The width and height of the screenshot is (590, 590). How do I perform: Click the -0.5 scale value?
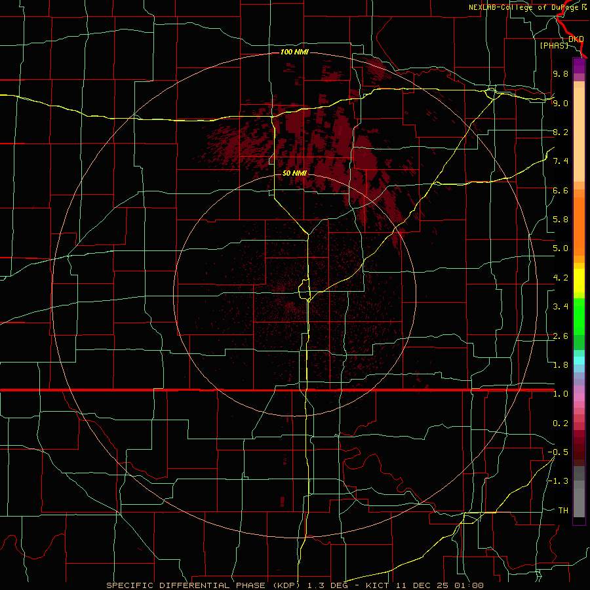click(x=558, y=452)
